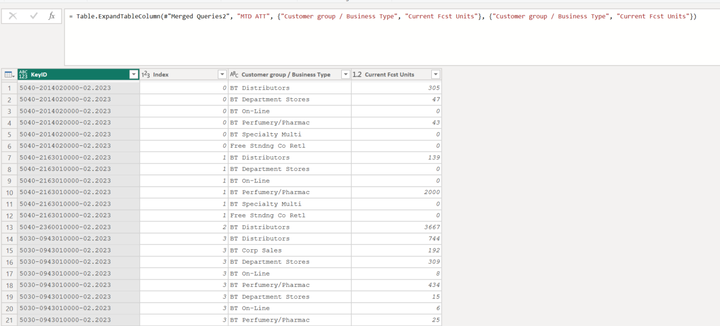Cancel the formula edit with the X icon
720x326 pixels.
13,16
